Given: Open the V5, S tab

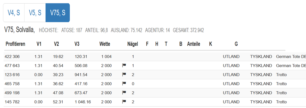Looking at the screenshot, I should [x=35, y=13].
